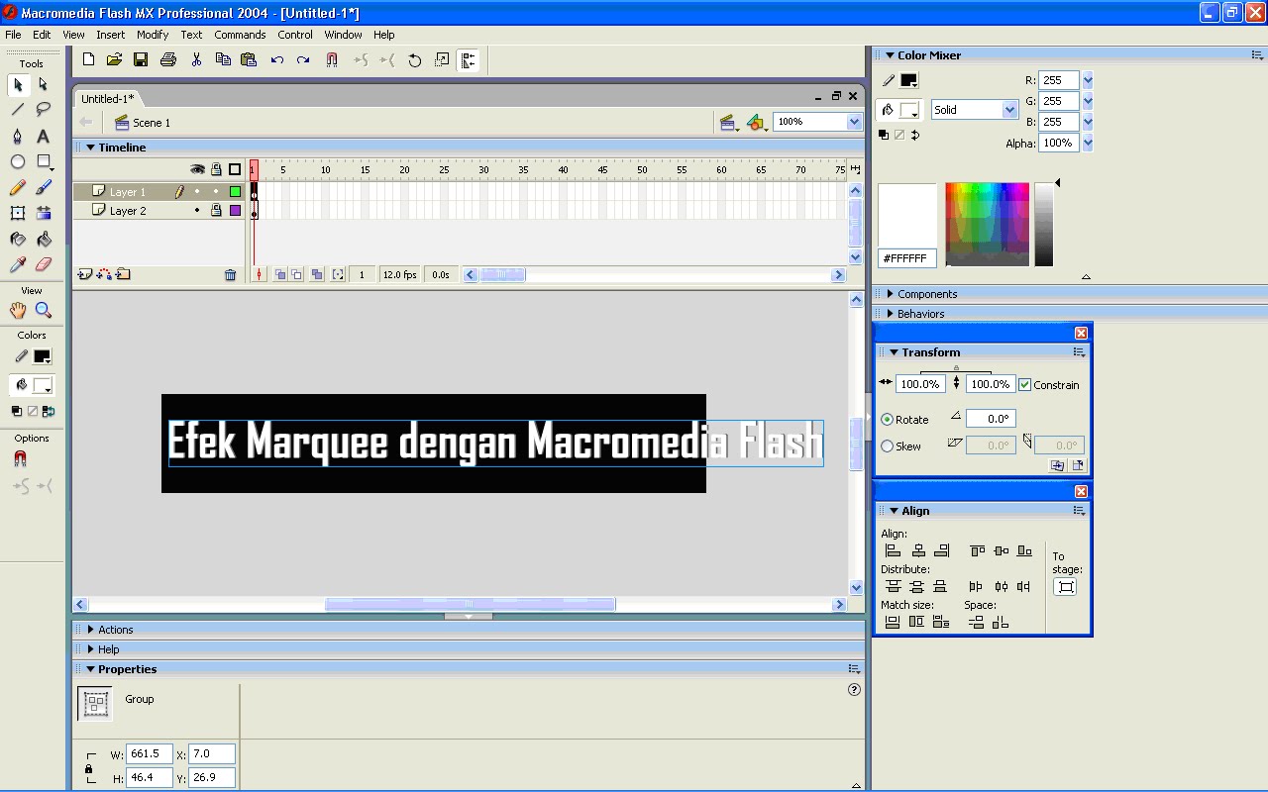The width and height of the screenshot is (1268, 792).
Task: Open the Alpha value dropdown arrow
Action: pyautogui.click(x=1088, y=143)
